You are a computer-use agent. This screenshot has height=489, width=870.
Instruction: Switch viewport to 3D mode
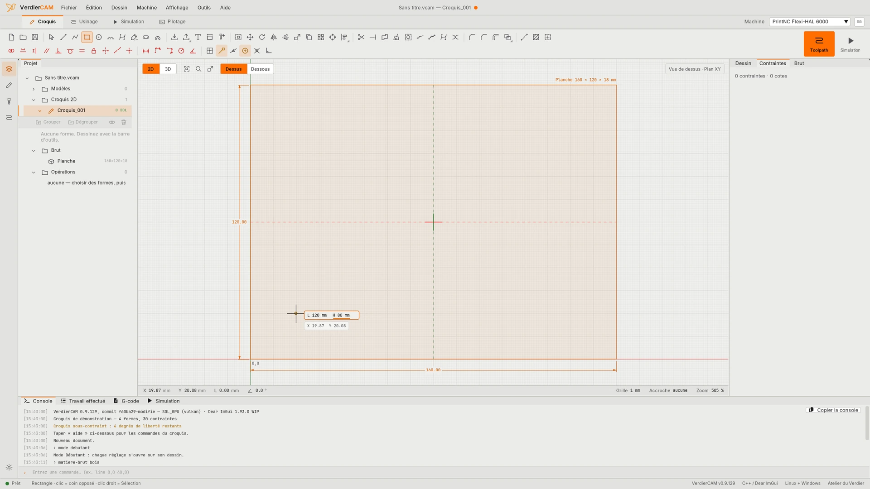point(168,69)
